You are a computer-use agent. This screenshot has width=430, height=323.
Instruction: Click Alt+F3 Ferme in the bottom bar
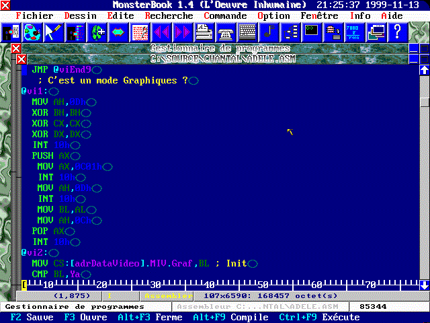150,317
